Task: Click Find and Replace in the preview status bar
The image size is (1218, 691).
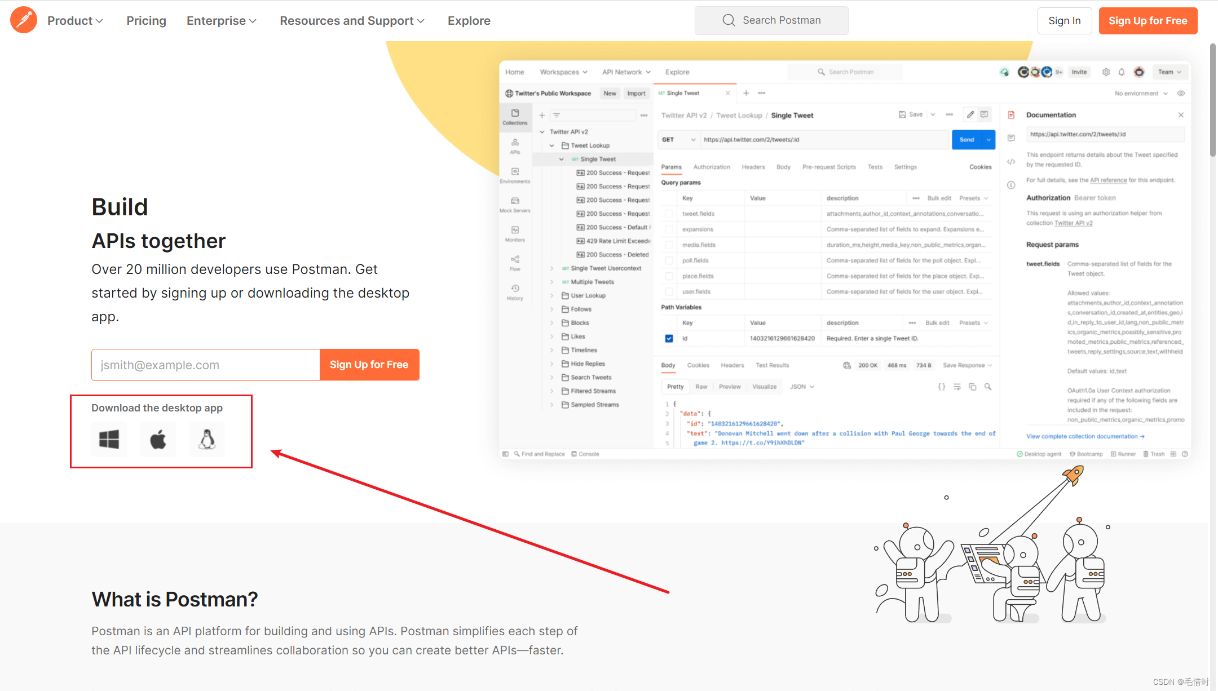Action: pyautogui.click(x=539, y=454)
